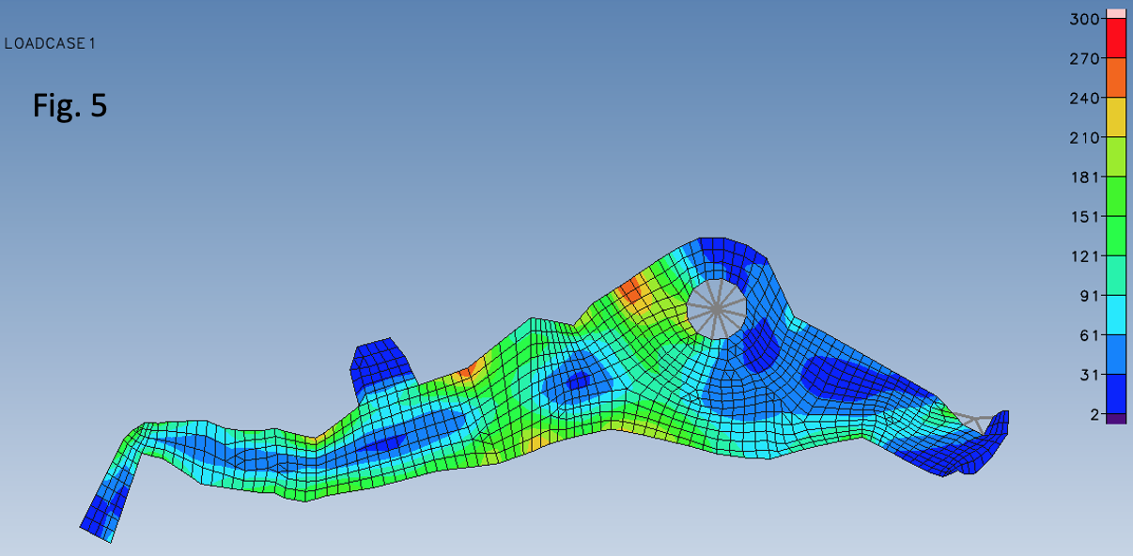Screen dimensions: 1133x556
Task: Pick the yellow legend band above 210
Action: pos(1116,117)
